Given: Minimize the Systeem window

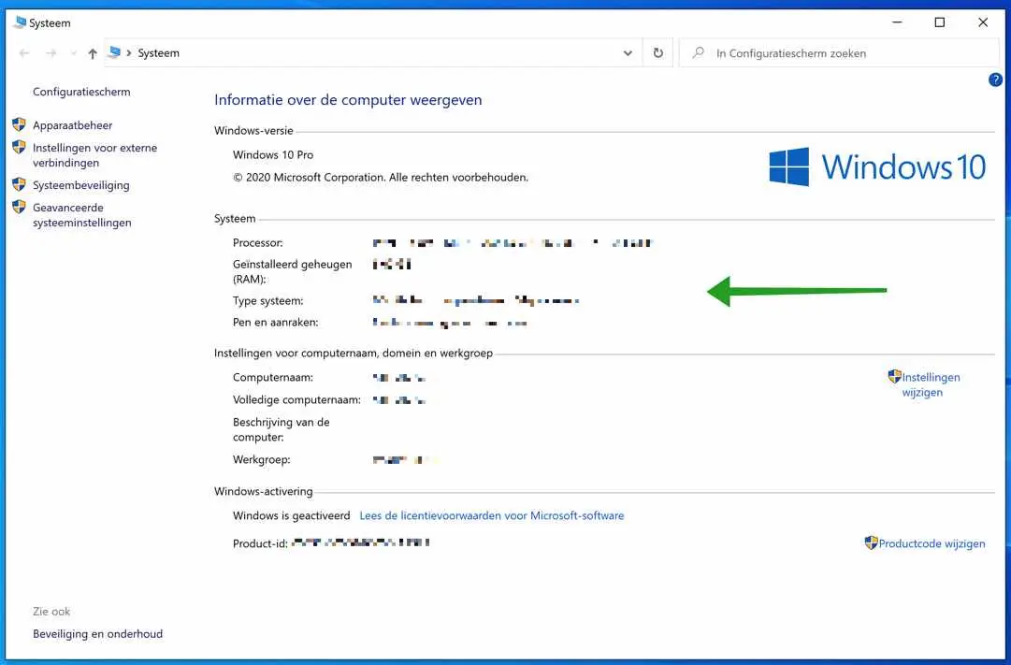Looking at the screenshot, I should [897, 22].
